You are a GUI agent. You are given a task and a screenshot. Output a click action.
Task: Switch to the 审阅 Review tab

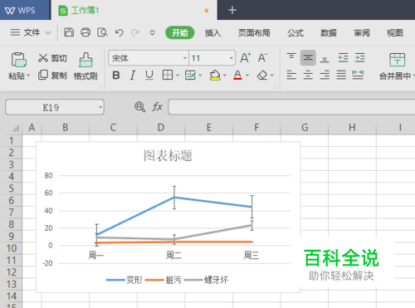(x=362, y=33)
